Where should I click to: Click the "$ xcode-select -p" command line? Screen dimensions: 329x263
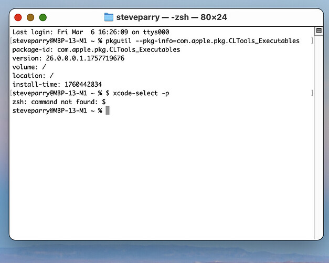coord(91,93)
